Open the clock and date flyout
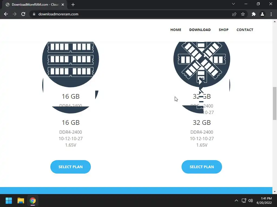This screenshot has height=207, width=277. click(264, 201)
